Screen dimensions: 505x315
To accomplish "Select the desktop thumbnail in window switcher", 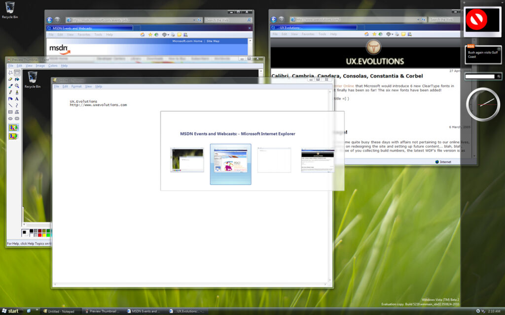I will pos(187,160).
